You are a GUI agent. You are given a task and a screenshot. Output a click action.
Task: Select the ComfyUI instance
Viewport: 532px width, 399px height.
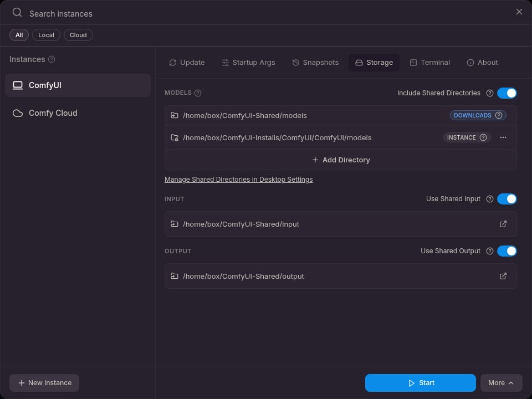(78, 85)
